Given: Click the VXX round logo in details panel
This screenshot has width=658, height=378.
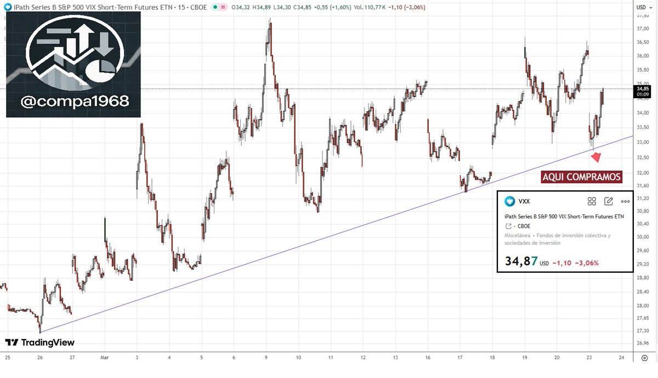Looking at the screenshot, I should click(x=509, y=201).
